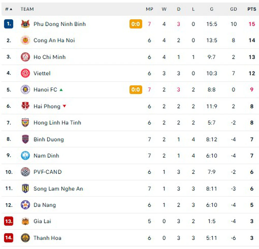Click the Phu Dong Ninh Binh club logo

pos(25,24)
